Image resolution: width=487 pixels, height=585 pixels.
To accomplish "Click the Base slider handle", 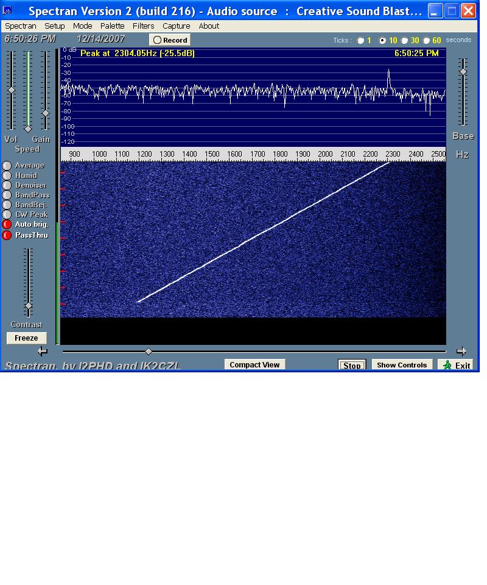I will (x=463, y=72).
